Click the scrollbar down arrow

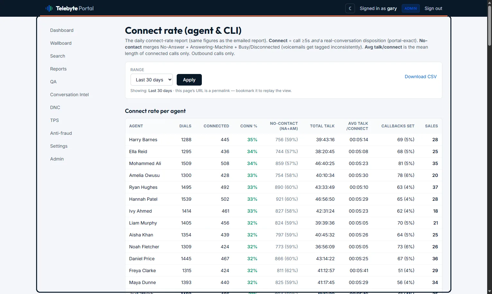pyautogui.click(x=489, y=291)
